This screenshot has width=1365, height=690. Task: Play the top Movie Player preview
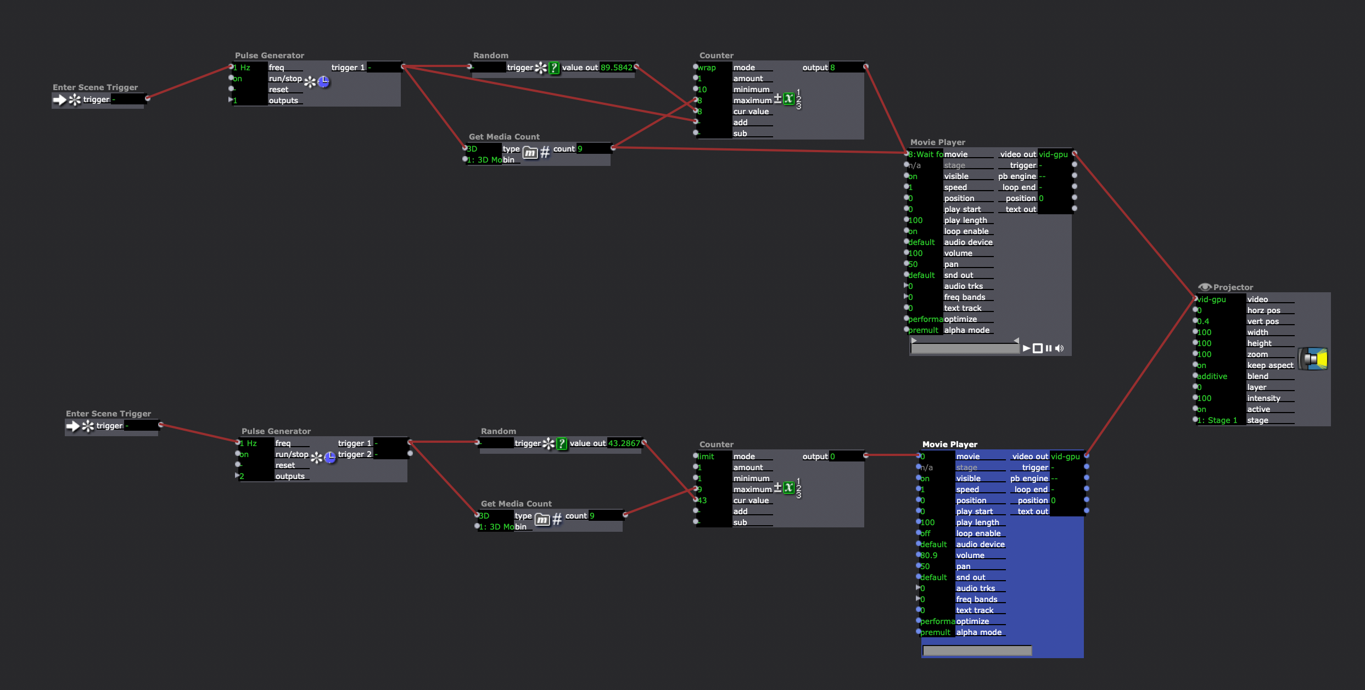click(x=1026, y=348)
